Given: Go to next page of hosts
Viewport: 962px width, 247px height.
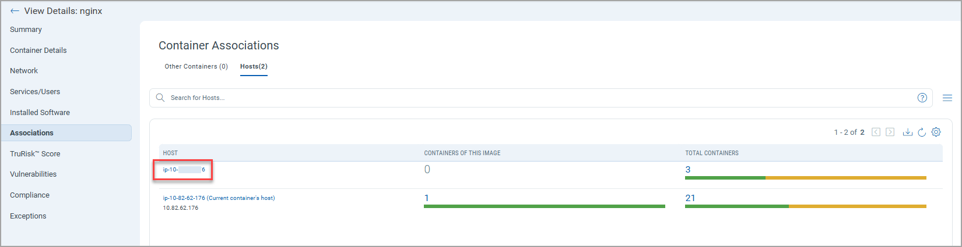Looking at the screenshot, I should pos(890,132).
